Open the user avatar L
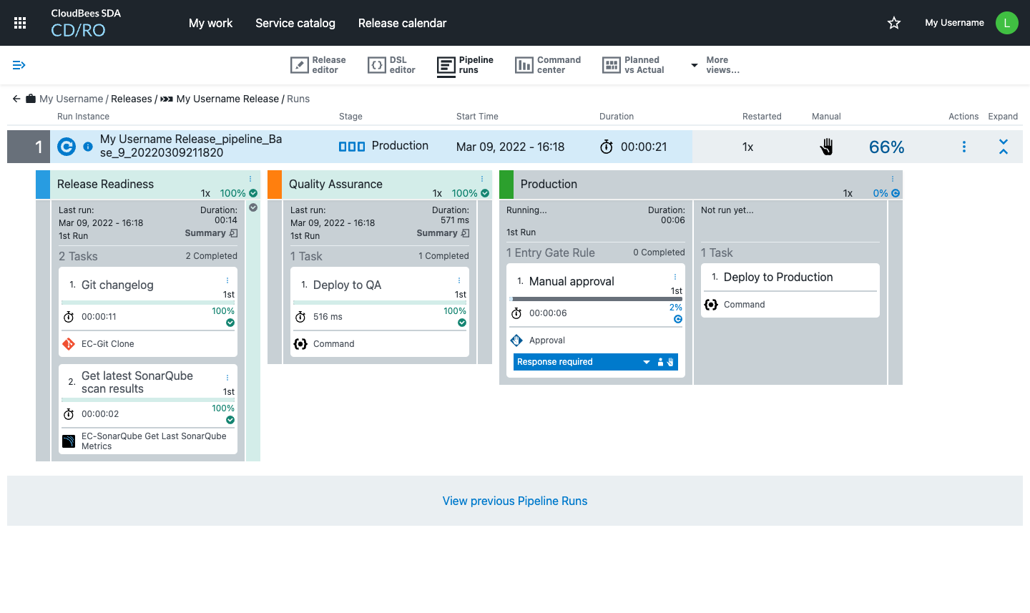This screenshot has height=613, width=1030. point(1006,23)
